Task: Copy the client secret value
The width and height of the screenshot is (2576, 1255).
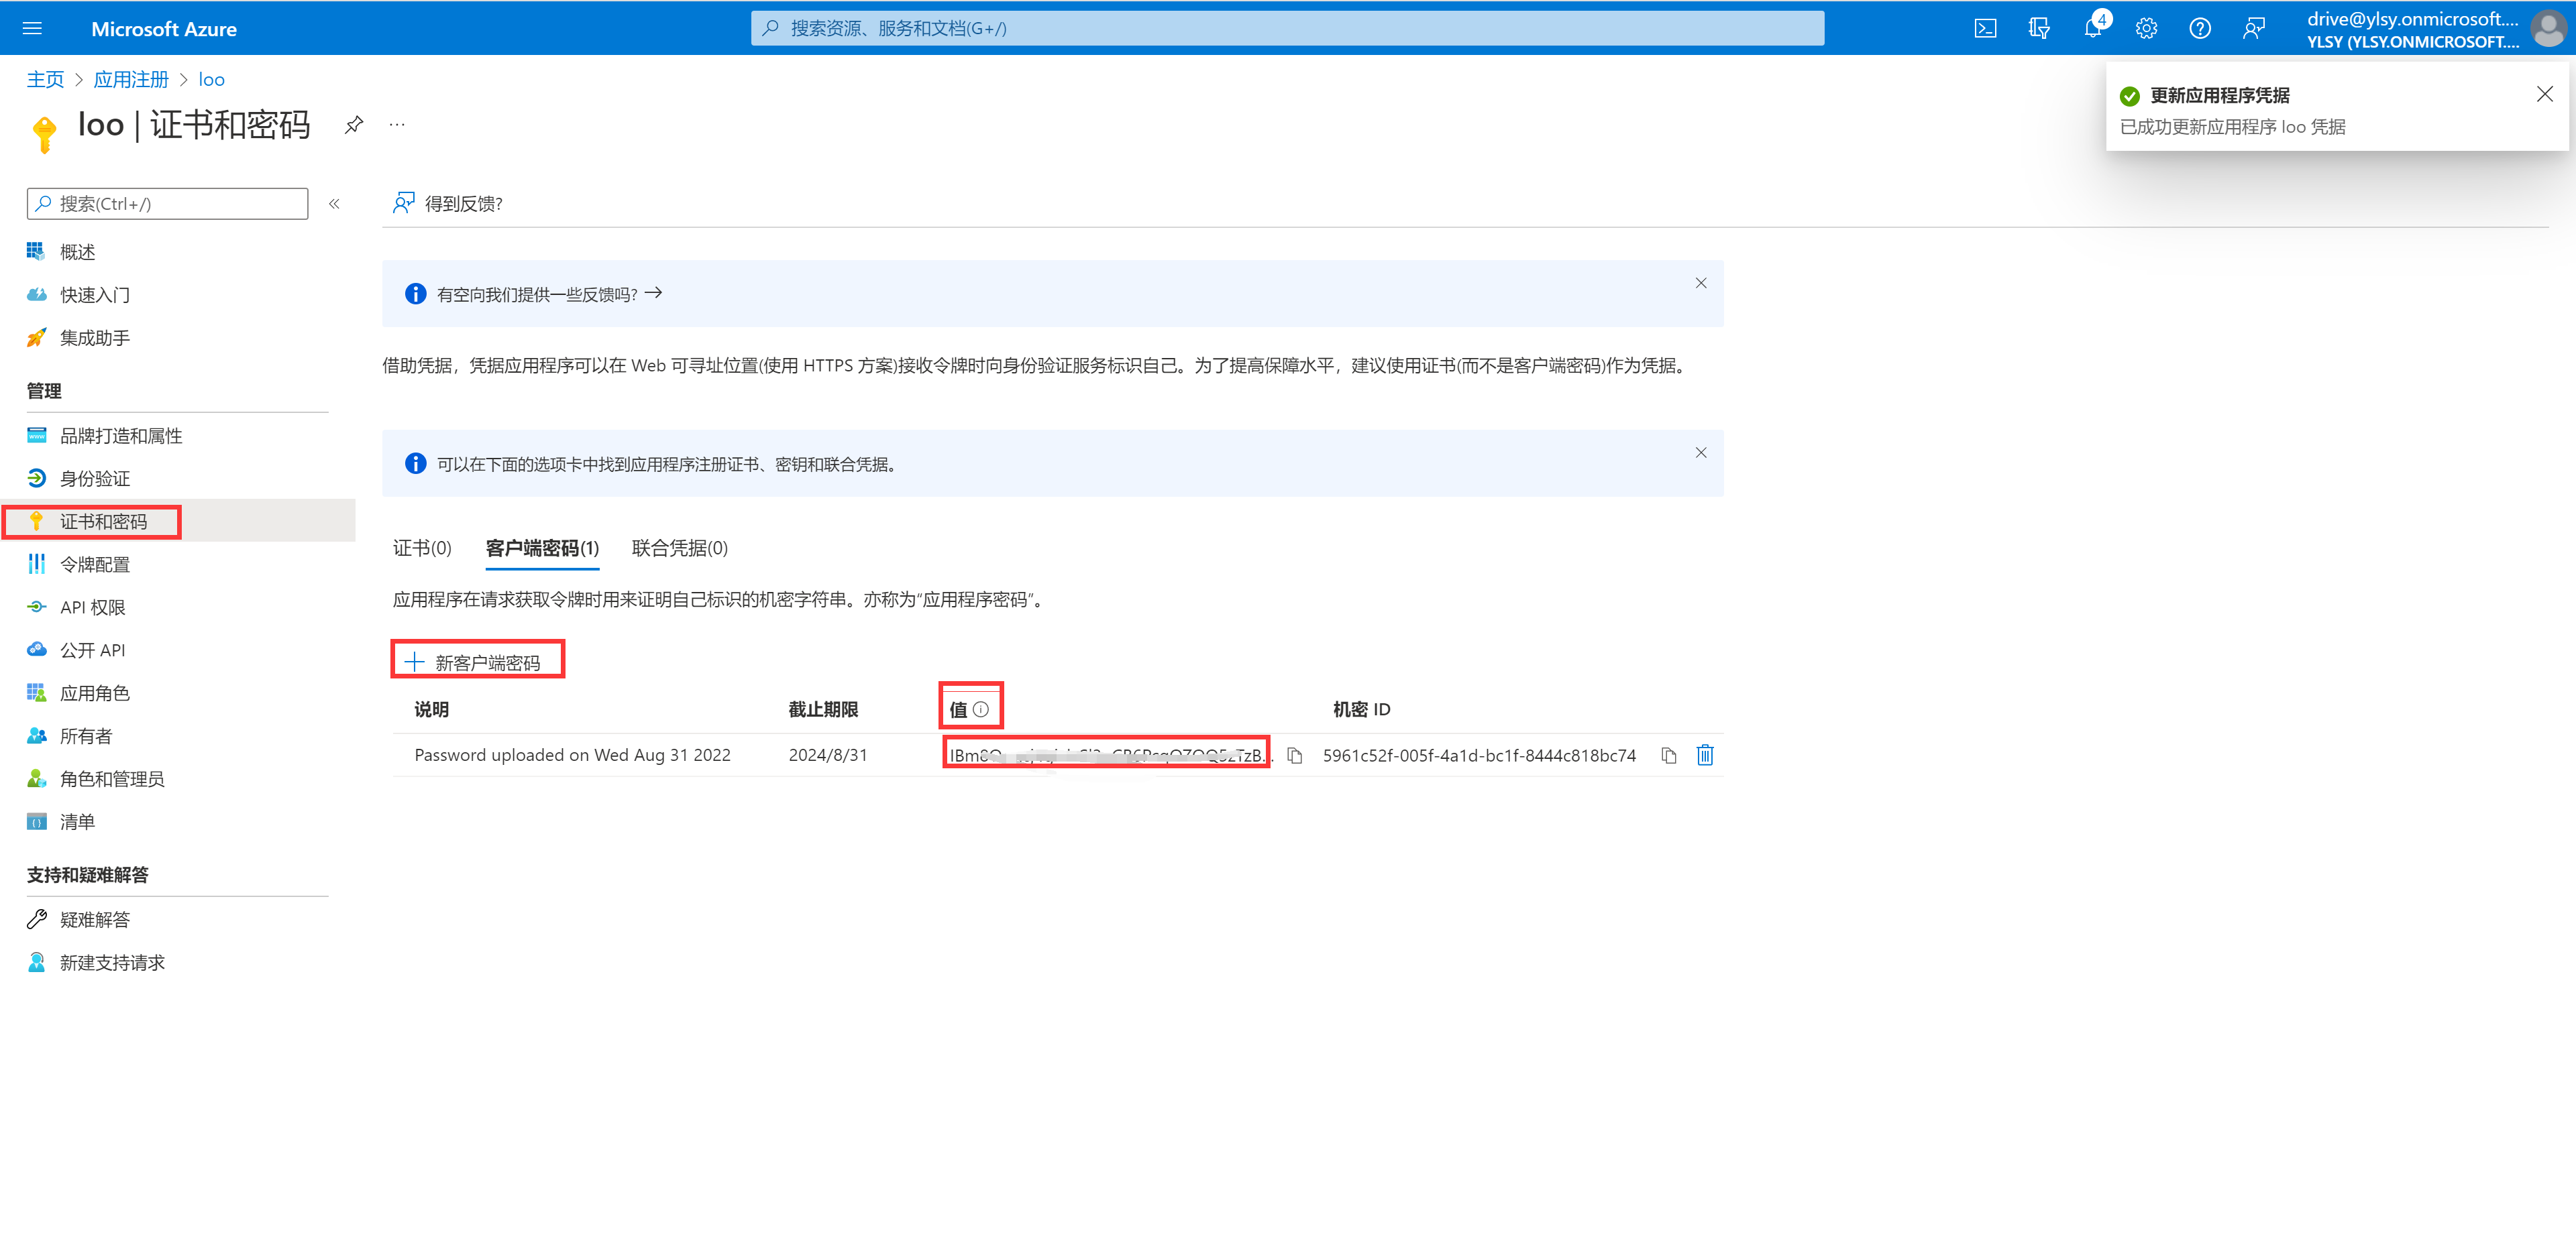Action: coord(1294,756)
